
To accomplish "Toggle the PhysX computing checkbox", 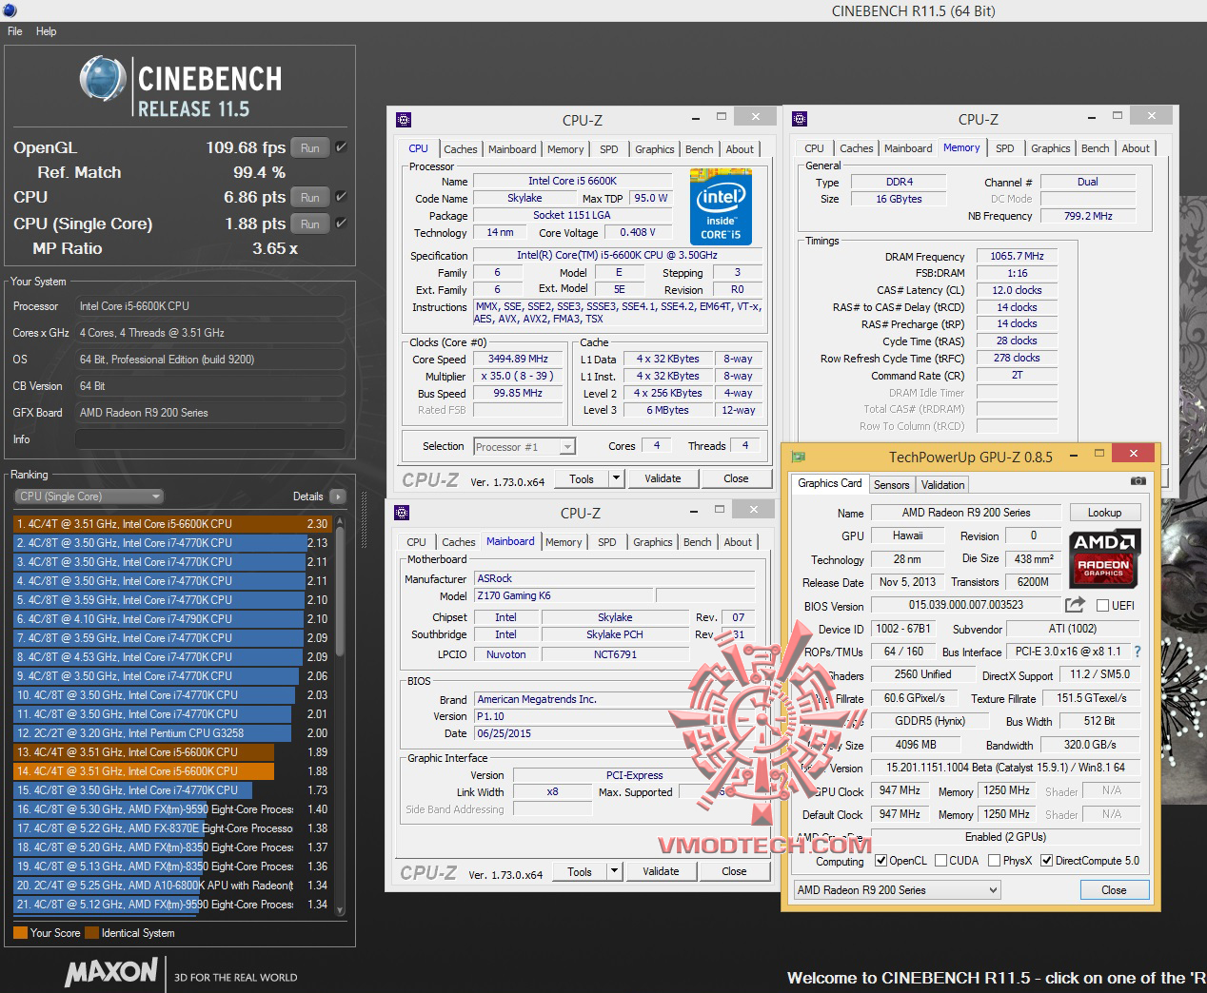I will [x=994, y=861].
